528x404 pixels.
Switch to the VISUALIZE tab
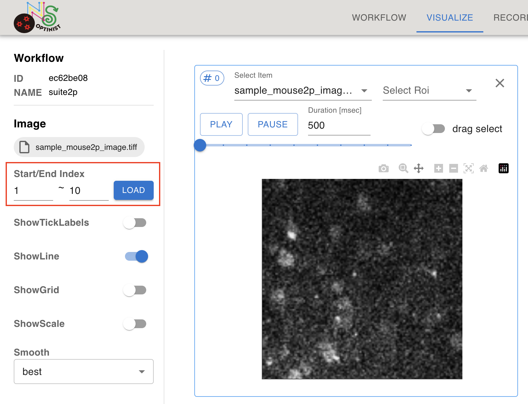pos(450,17)
